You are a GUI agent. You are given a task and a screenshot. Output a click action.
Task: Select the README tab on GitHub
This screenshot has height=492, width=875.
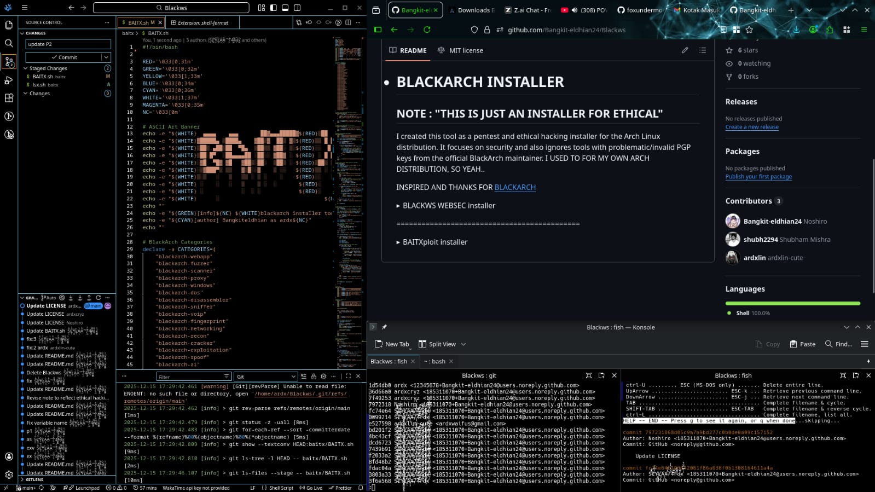pos(408,50)
